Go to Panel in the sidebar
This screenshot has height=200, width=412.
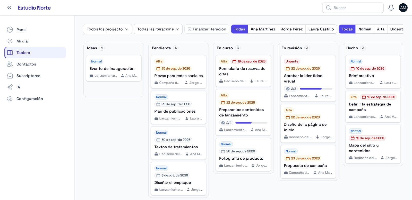(x=35, y=30)
